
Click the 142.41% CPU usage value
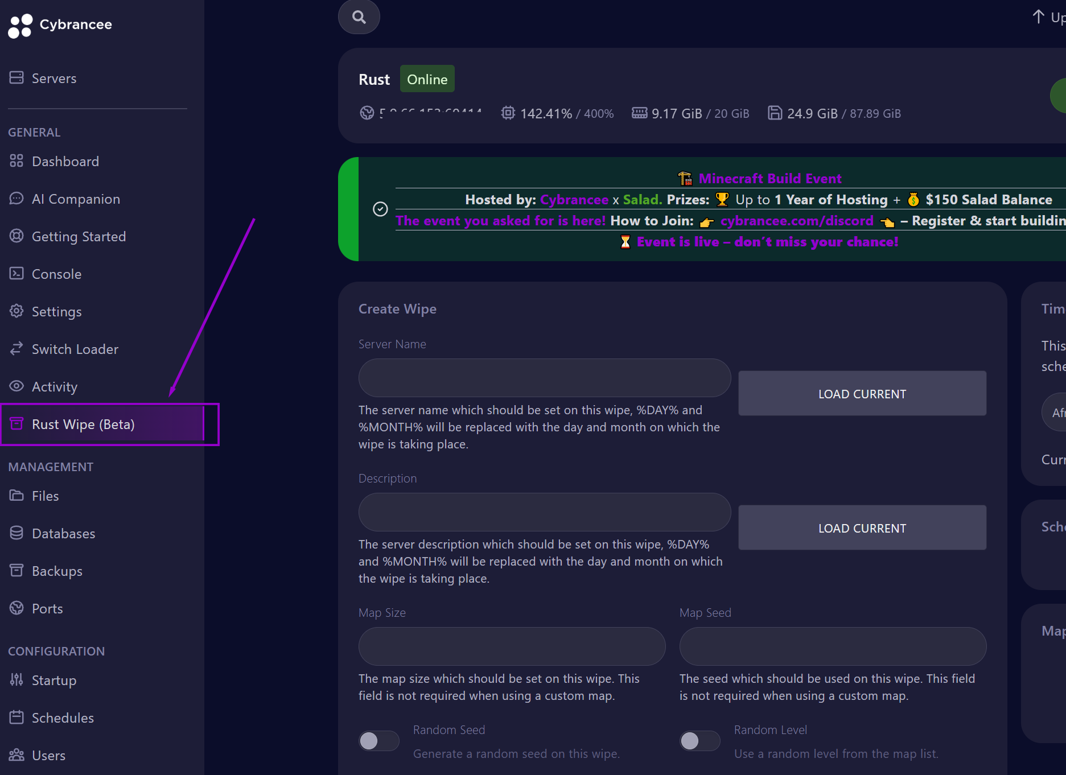(546, 113)
